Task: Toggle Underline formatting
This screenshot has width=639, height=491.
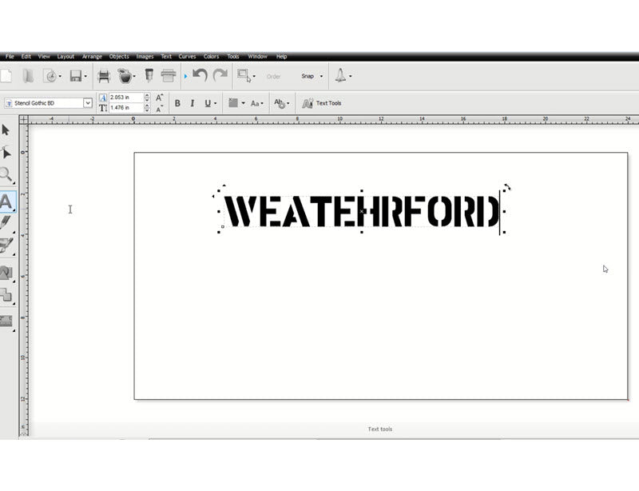Action: click(208, 103)
